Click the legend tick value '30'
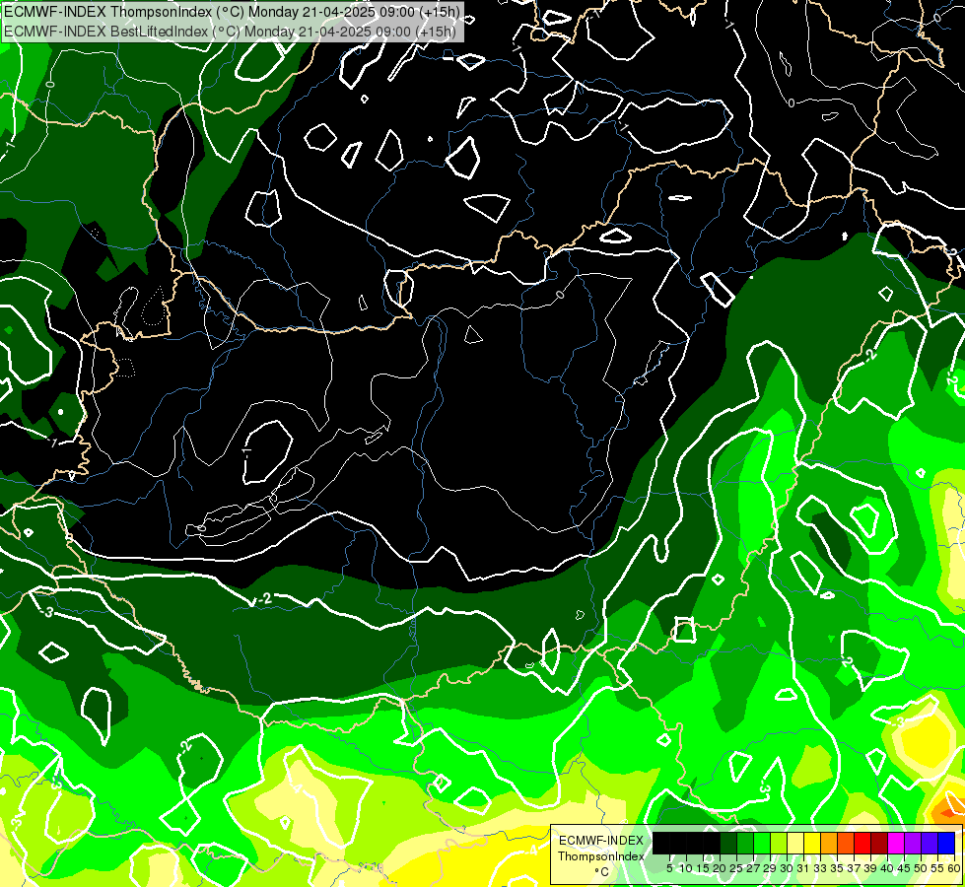The height and width of the screenshot is (887, 965). point(788,868)
